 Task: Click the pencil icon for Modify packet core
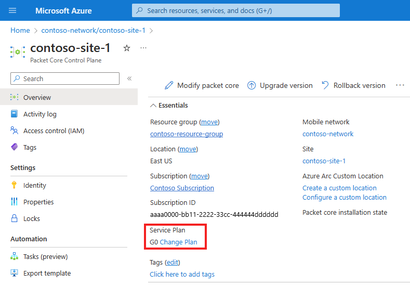tap(169, 85)
